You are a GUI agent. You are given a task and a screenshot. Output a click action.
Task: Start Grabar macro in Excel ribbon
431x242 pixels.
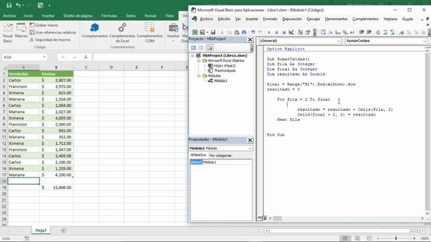(44, 25)
